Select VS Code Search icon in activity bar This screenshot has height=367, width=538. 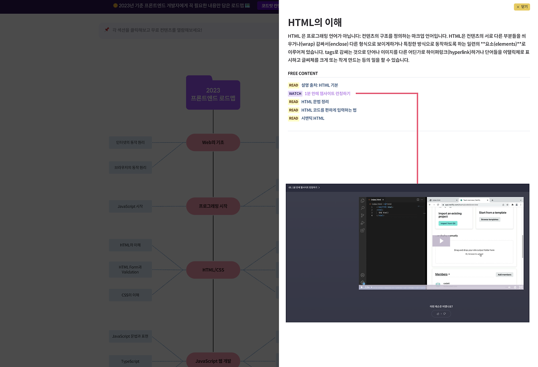point(362,208)
